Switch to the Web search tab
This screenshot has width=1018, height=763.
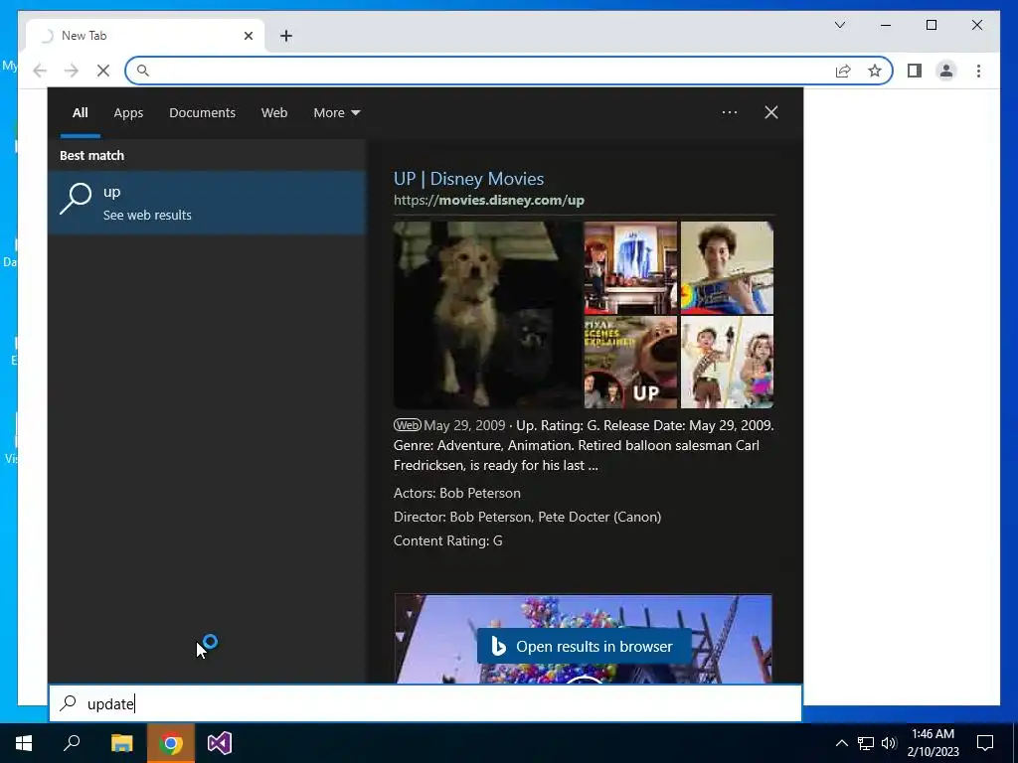[274, 113]
